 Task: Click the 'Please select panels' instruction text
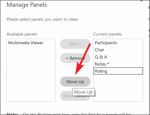42,19
